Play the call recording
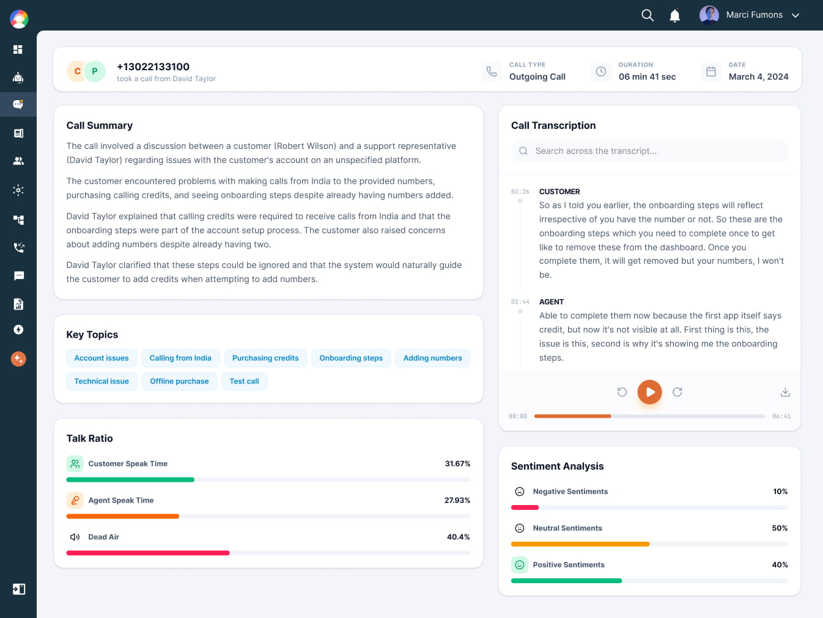This screenshot has height=618, width=823. pyautogui.click(x=650, y=392)
